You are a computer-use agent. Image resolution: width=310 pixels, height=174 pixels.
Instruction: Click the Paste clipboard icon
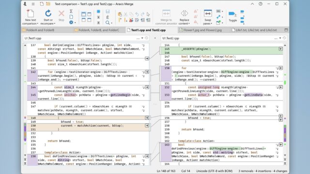click(120, 14)
